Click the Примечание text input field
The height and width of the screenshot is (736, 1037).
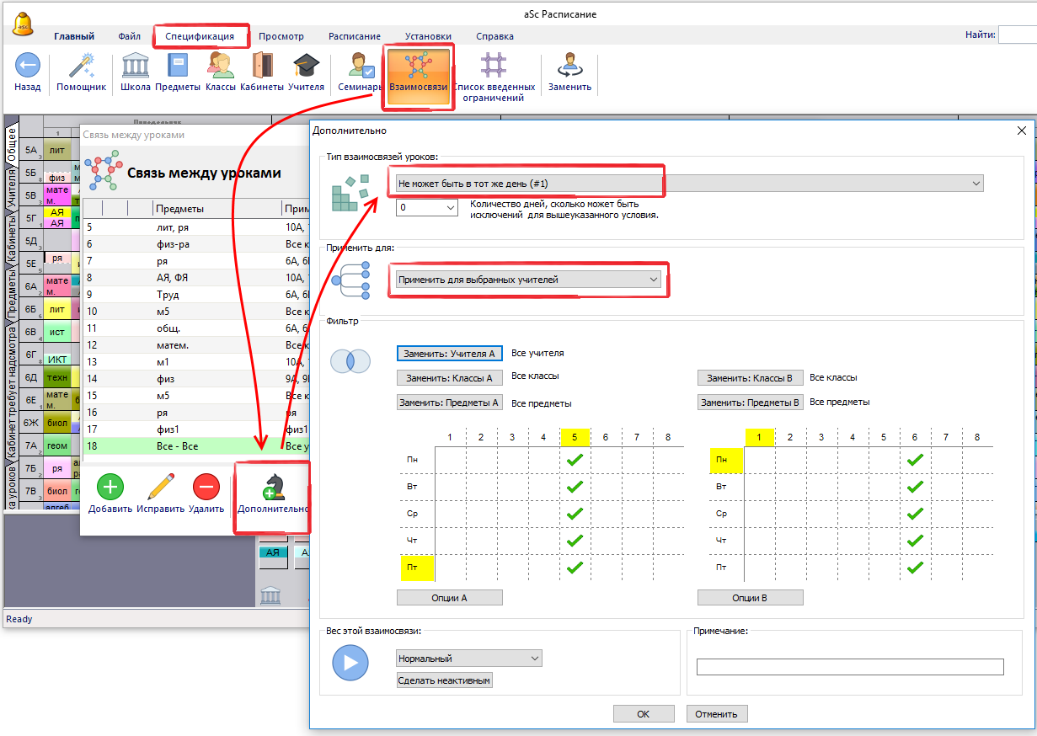click(x=849, y=667)
